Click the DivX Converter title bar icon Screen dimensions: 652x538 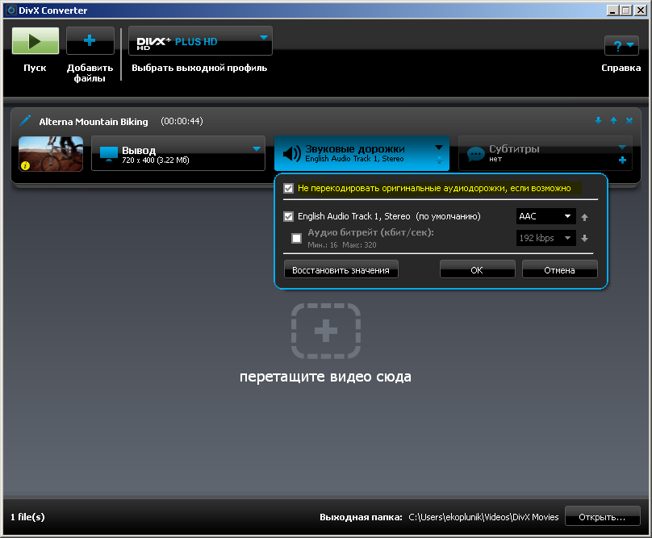tap(11, 10)
